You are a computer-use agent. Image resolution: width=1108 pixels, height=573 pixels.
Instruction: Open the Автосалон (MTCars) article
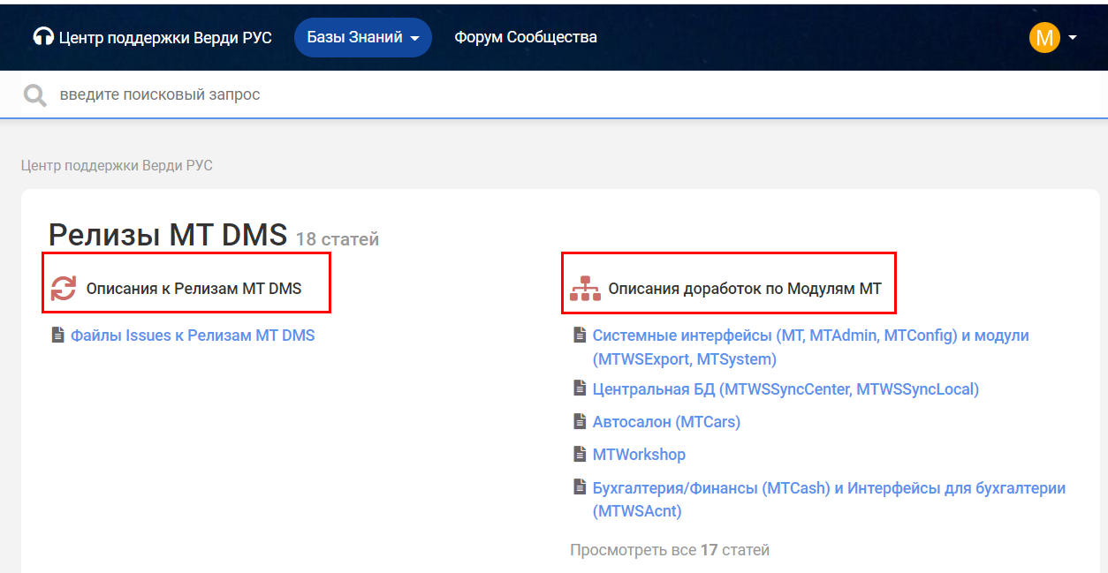(666, 422)
